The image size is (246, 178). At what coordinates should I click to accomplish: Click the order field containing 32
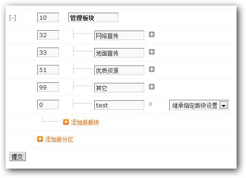point(48,35)
